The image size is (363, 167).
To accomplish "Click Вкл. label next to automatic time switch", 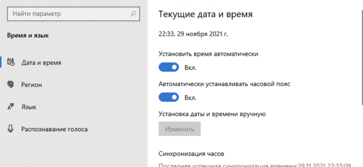I will (190, 68).
